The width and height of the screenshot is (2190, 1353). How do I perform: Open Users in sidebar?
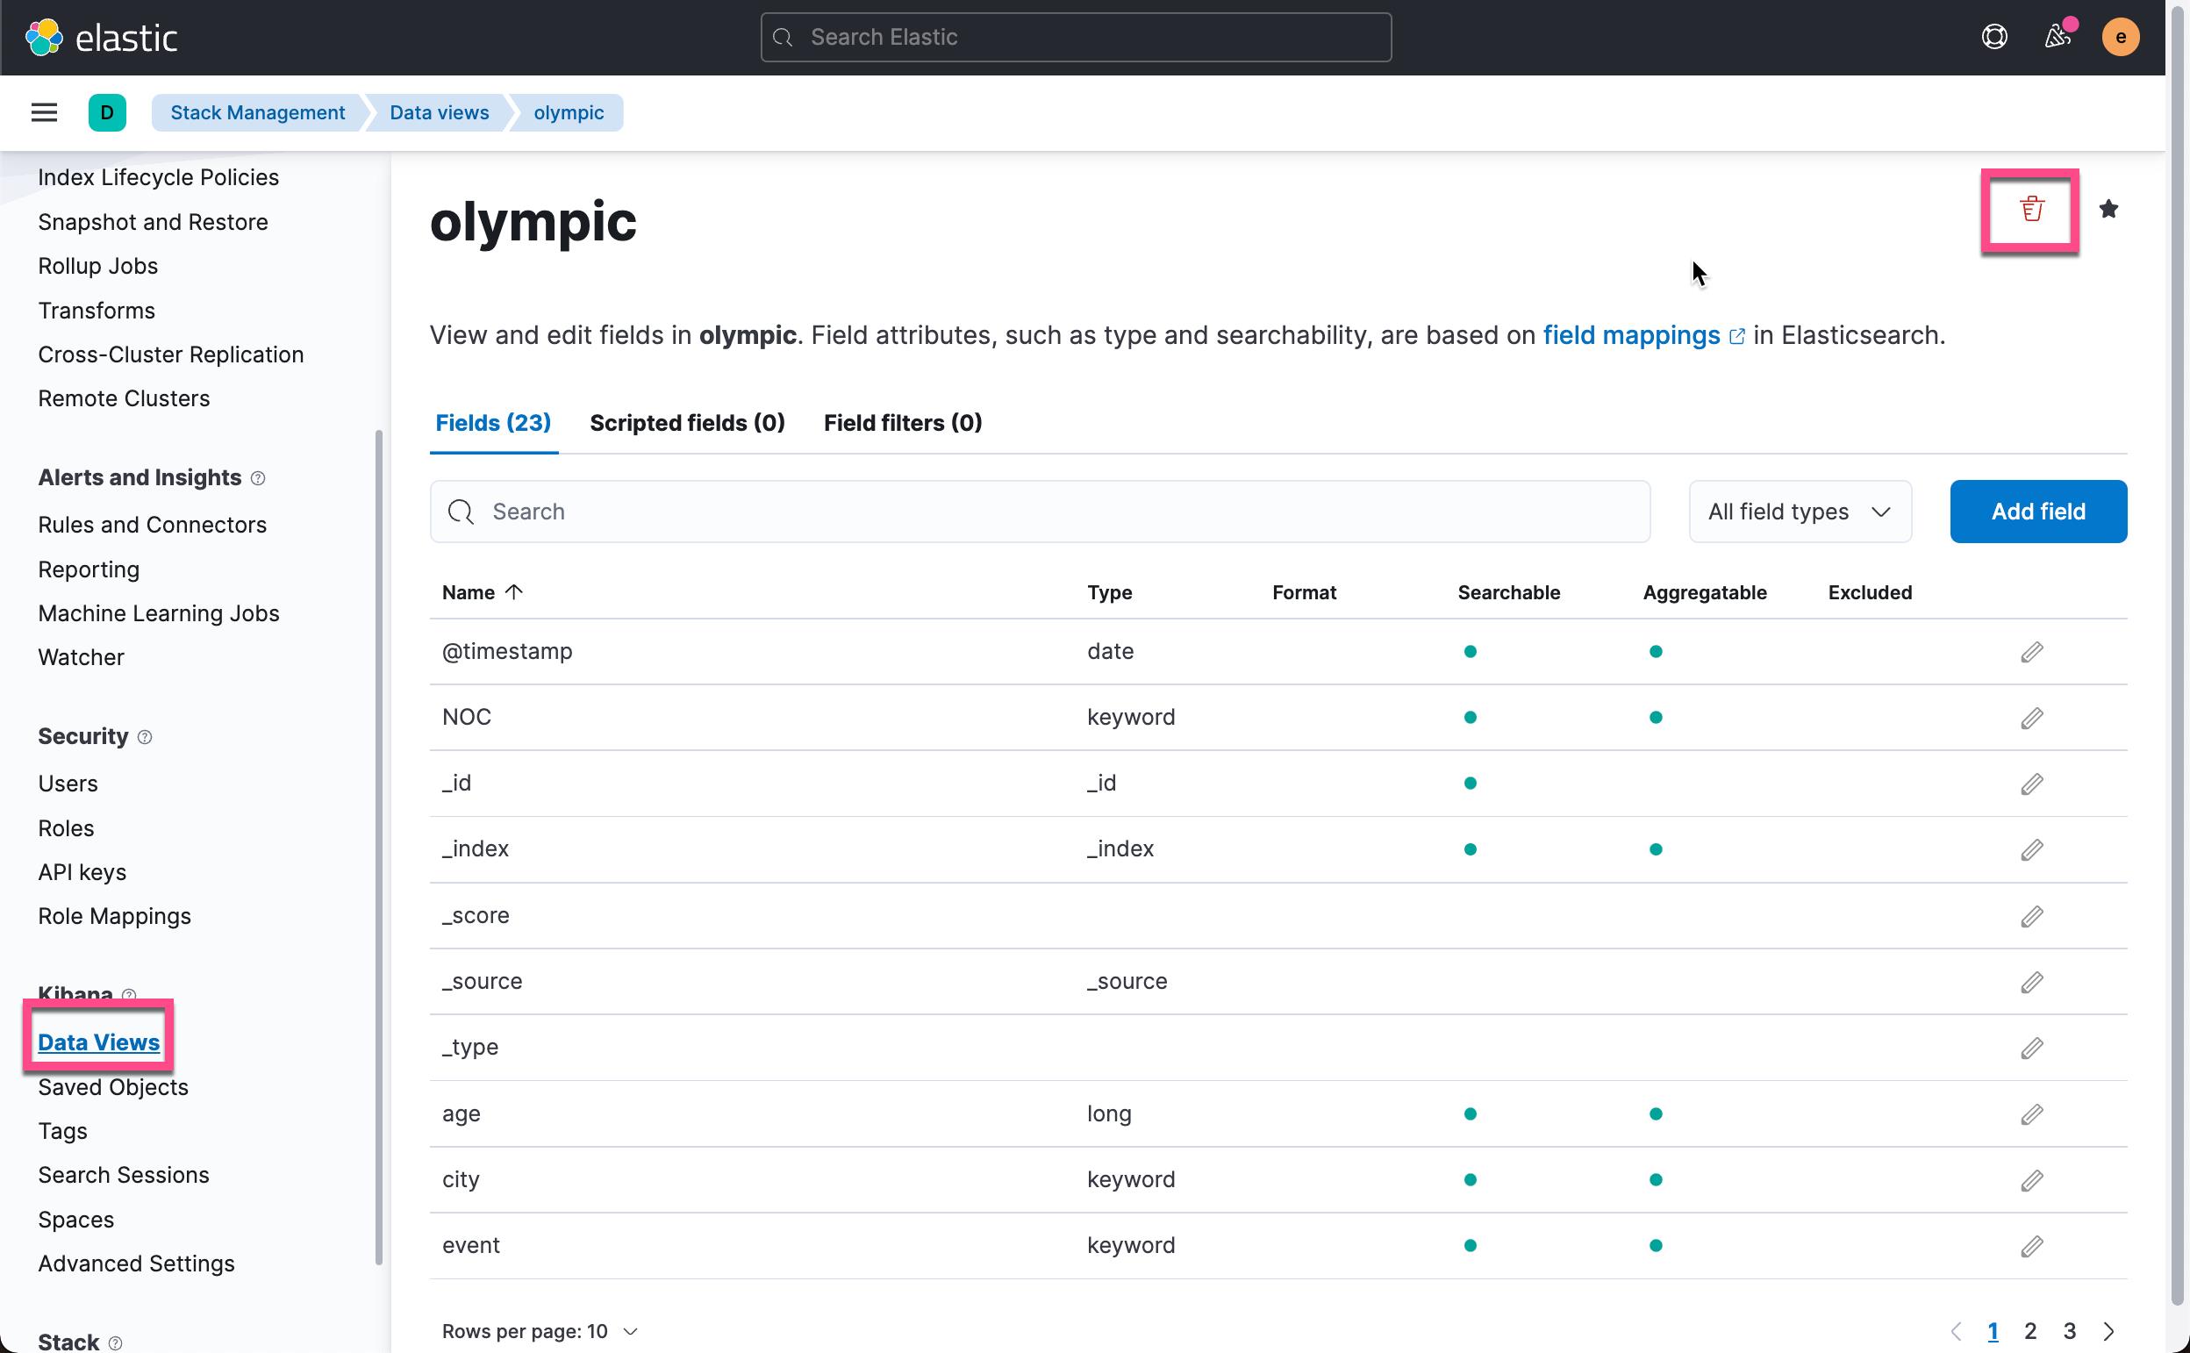pos(67,783)
